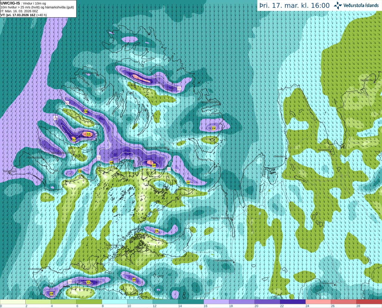Click the legend scale value 28

click(358, 306)
